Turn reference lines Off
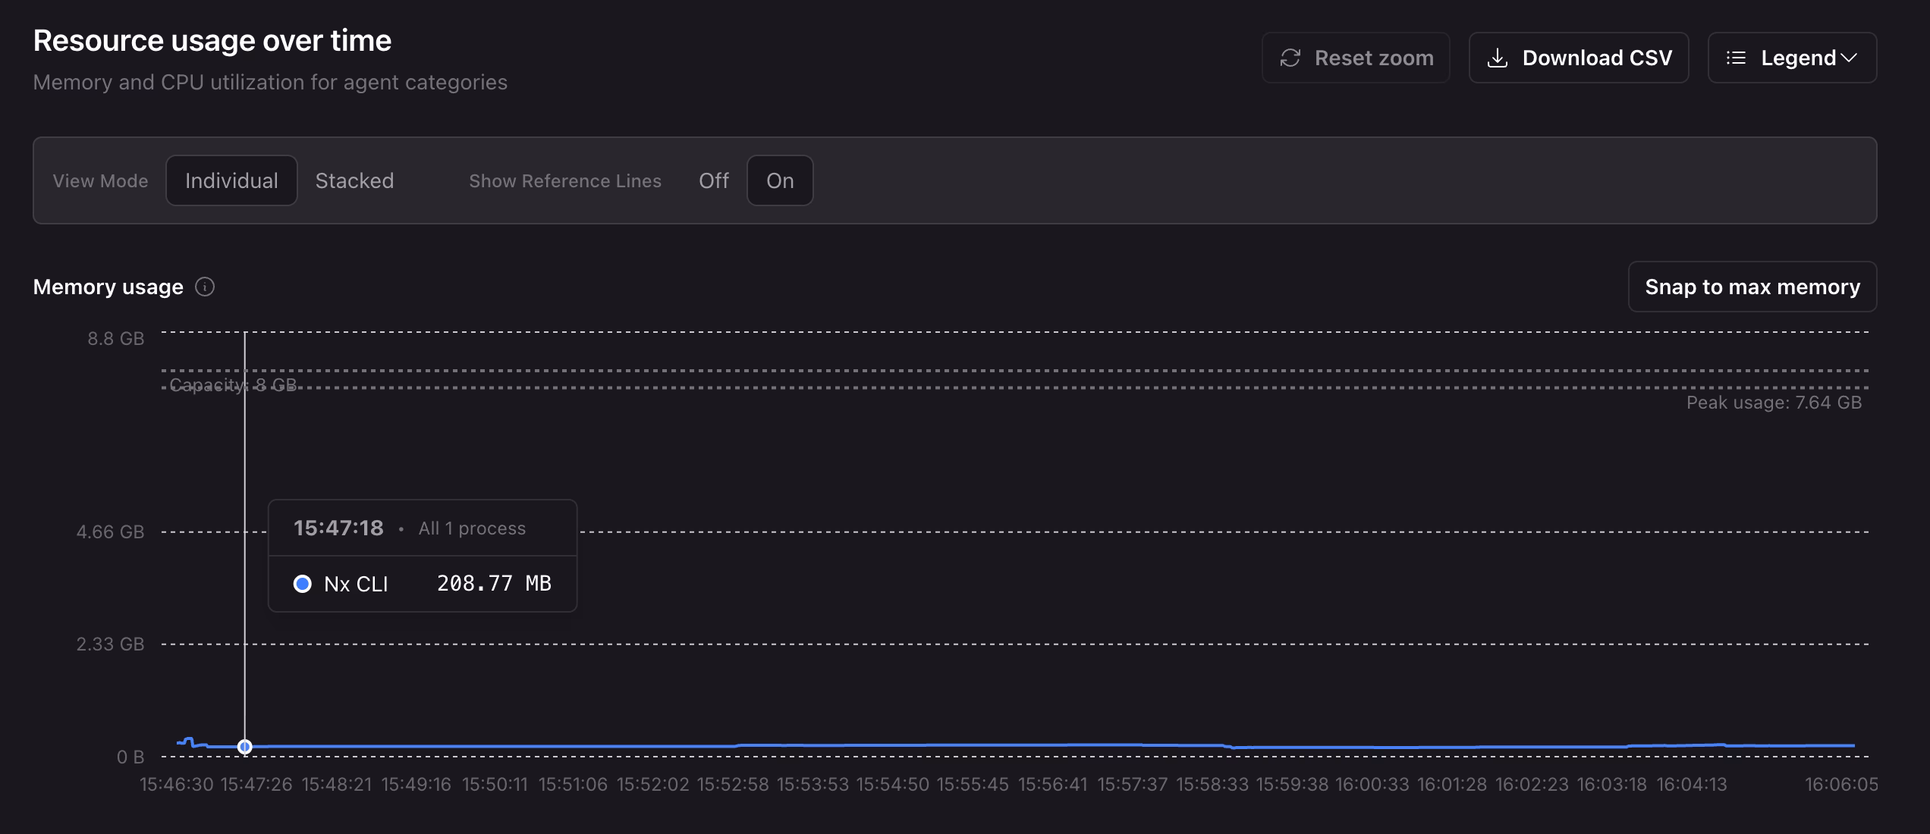 [x=714, y=180]
